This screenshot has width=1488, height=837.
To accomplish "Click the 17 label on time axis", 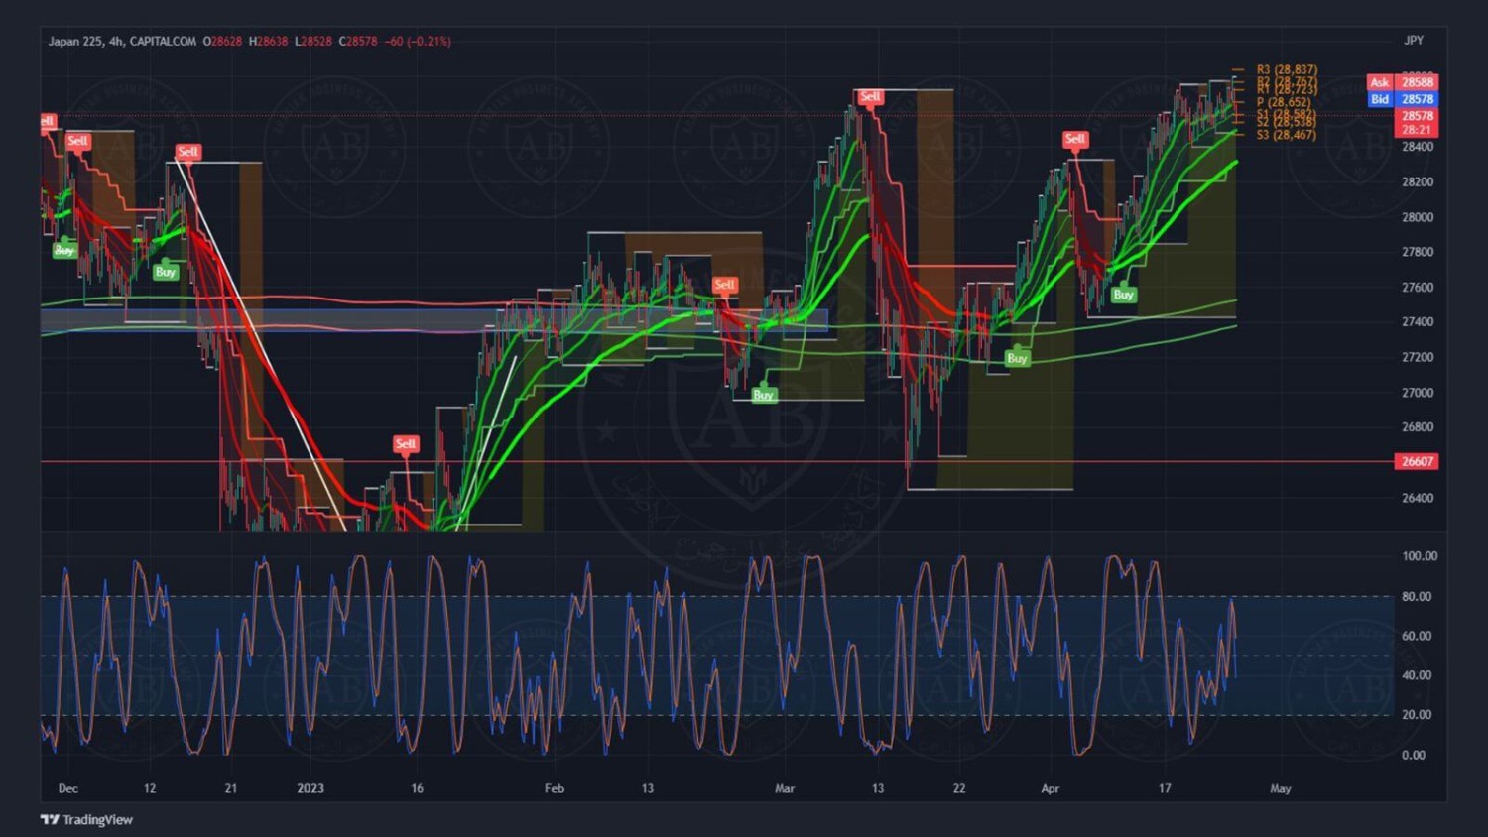I will (1165, 789).
